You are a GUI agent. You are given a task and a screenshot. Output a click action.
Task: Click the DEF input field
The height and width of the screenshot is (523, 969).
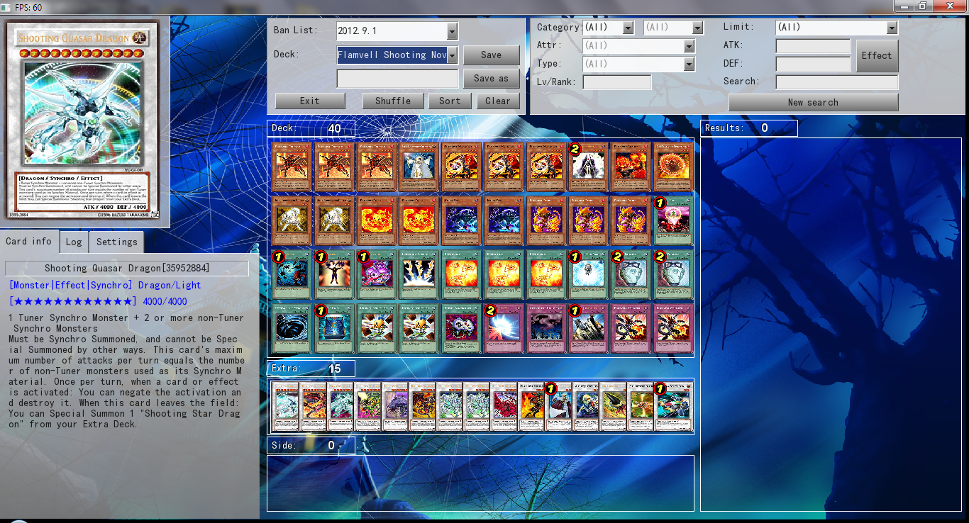[813, 64]
